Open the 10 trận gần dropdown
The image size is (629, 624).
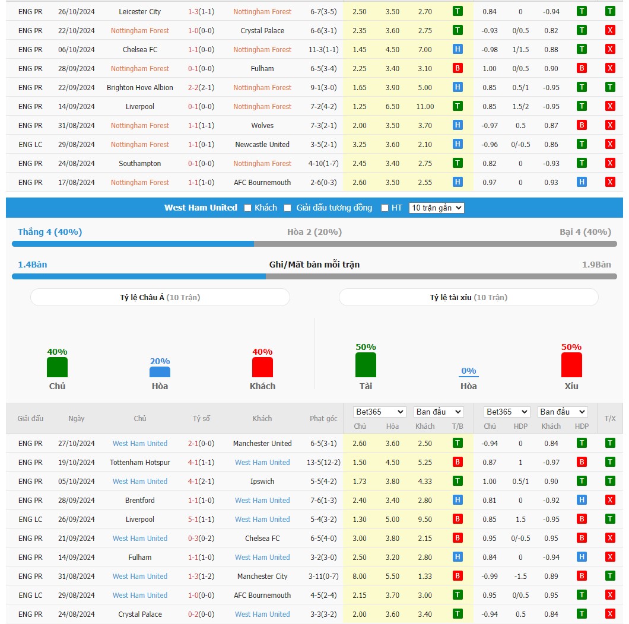[x=437, y=208]
